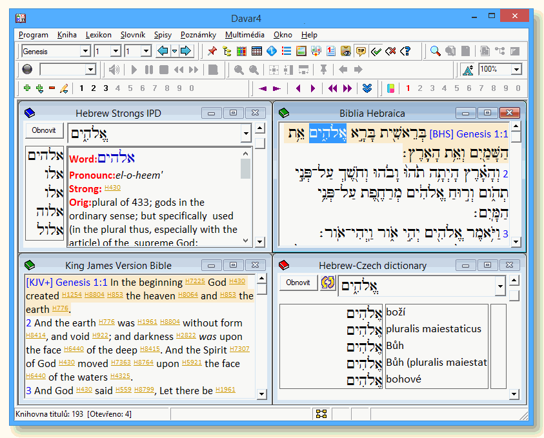Click the Hebrew Strongs definition vertical scrollbar
Image resolution: width=544 pixels, height=438 pixels.
pos(246,194)
